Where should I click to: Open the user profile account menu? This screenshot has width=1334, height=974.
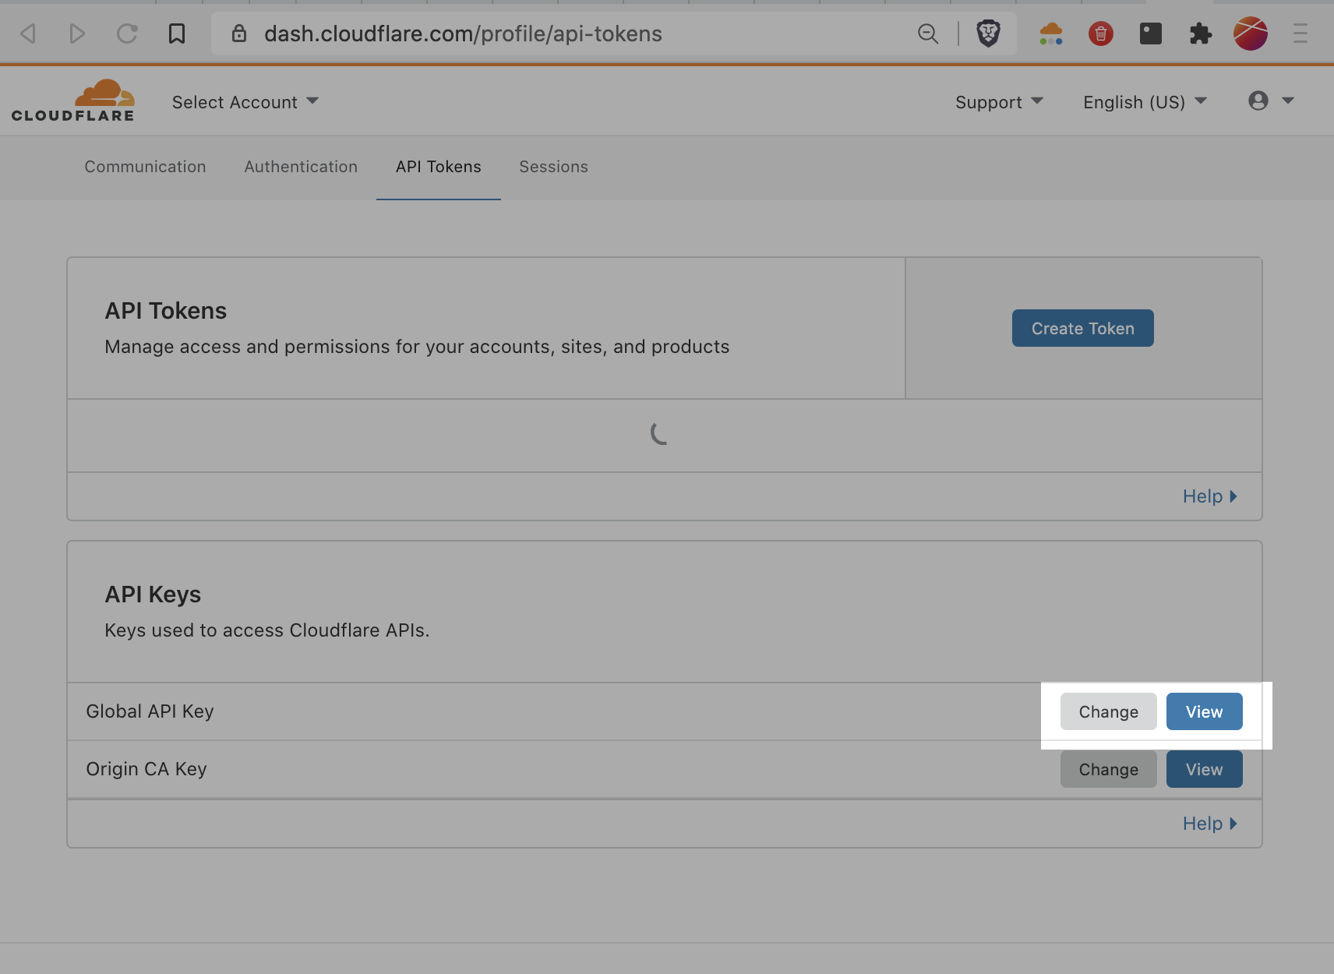[x=1270, y=101]
